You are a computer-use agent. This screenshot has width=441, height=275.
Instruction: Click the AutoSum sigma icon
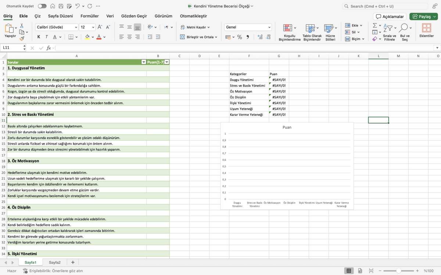pyautogui.click(x=374, y=25)
